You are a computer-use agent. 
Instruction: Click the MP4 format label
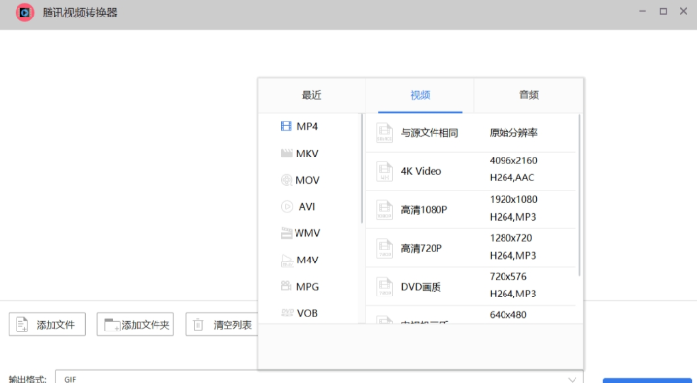pos(307,126)
